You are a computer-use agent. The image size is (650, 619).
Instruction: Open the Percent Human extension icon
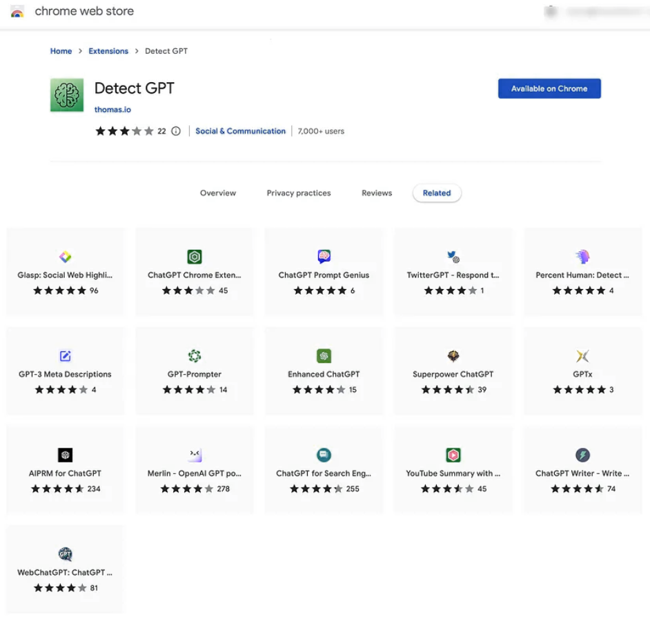point(582,257)
